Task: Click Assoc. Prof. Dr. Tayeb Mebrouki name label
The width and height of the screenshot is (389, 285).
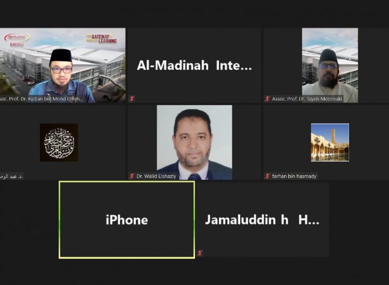Action: point(307,98)
